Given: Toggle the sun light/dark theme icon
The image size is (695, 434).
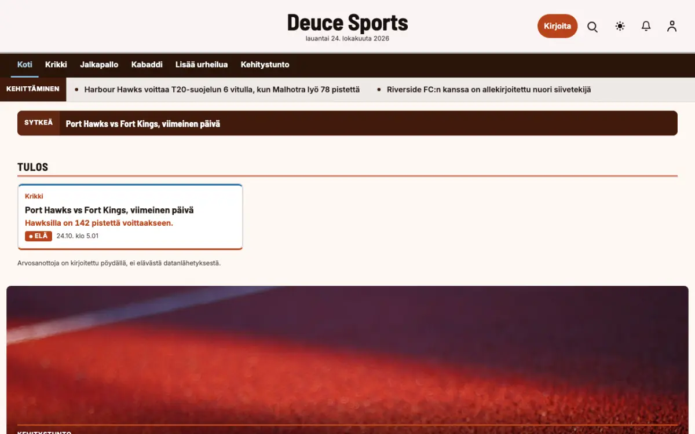Looking at the screenshot, I should [620, 26].
